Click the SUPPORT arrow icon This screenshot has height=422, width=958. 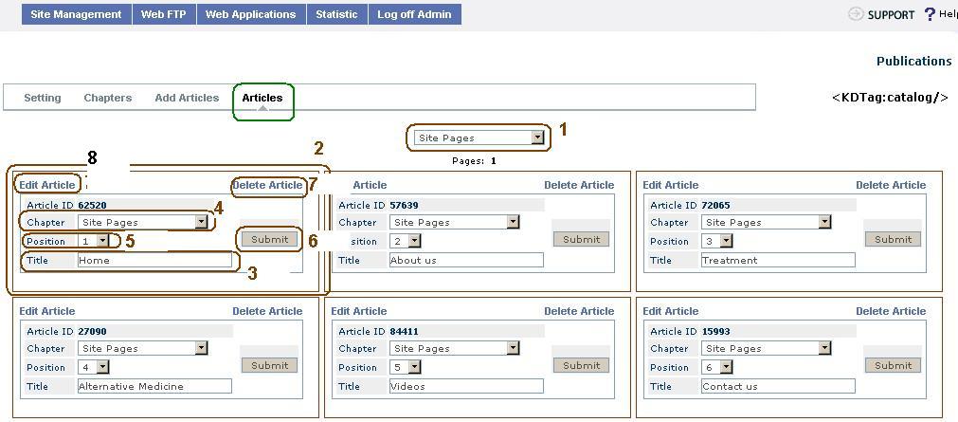tap(856, 14)
